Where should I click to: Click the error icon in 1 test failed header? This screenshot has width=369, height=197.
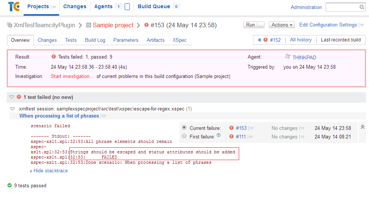click(x=19, y=97)
